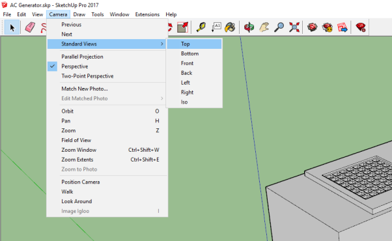392x241 pixels.
Task: Open the Extensions menu
Action: click(x=147, y=14)
